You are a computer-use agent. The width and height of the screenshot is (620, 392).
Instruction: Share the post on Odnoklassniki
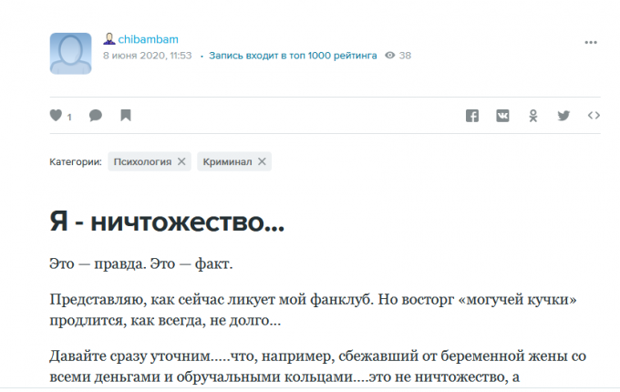(x=533, y=116)
